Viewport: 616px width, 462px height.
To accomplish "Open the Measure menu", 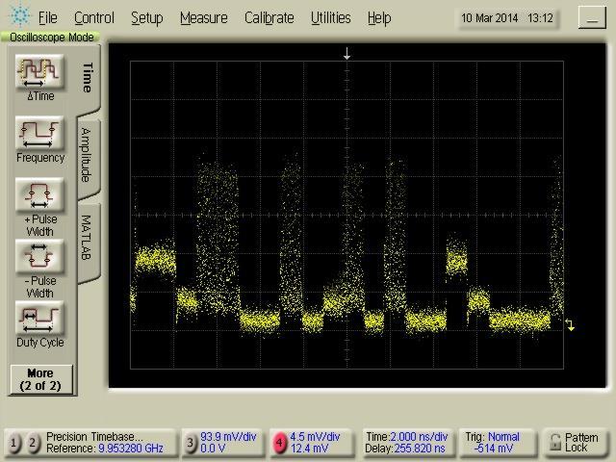I will pyautogui.click(x=204, y=17).
